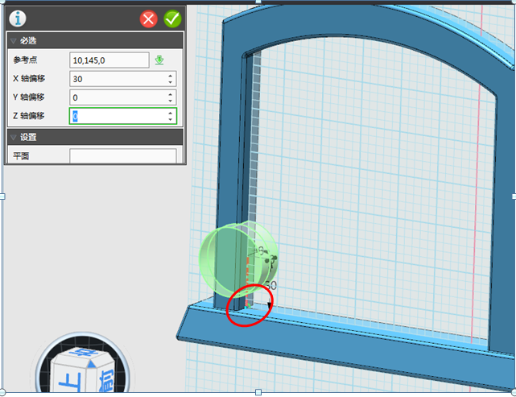Focus the X 轴偏移 input field
Image resolution: width=516 pixels, height=397 pixels.
(117, 79)
